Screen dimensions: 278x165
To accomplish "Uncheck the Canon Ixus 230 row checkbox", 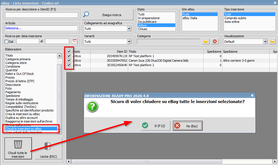I will point(69,61).
